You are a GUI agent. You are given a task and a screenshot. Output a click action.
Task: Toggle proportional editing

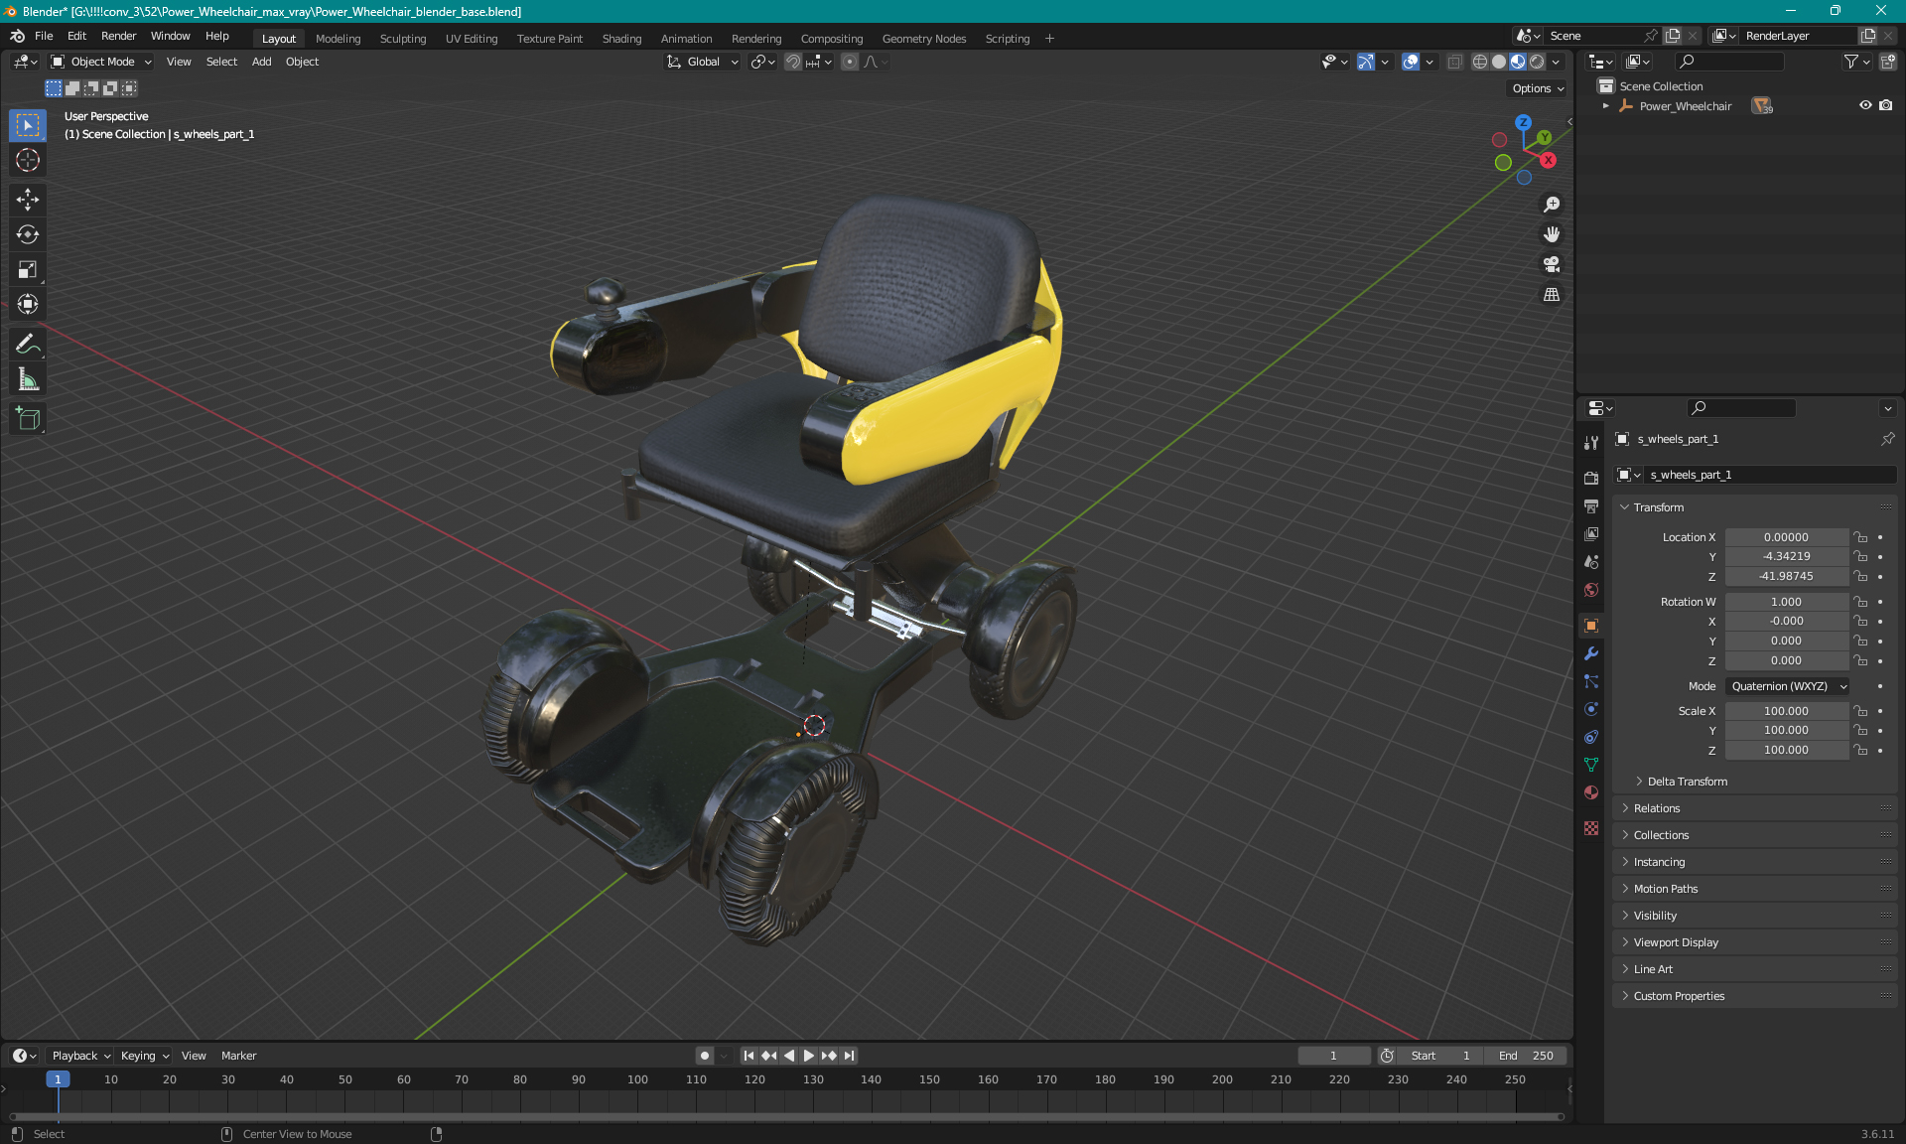click(850, 62)
